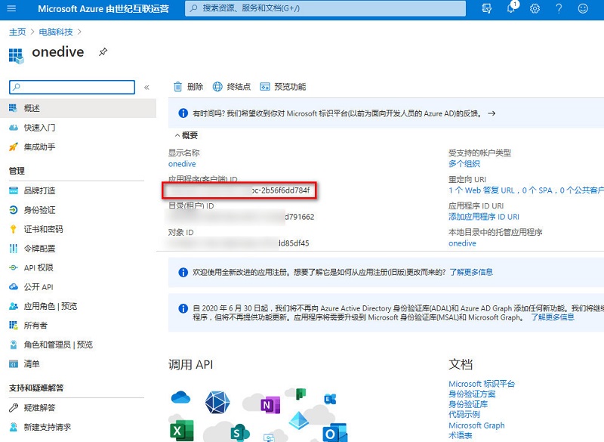Click the green Planner icon in API graphic

300,394
